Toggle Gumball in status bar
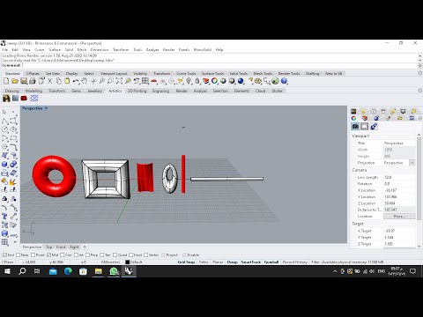This screenshot has width=423, height=317. [271, 262]
